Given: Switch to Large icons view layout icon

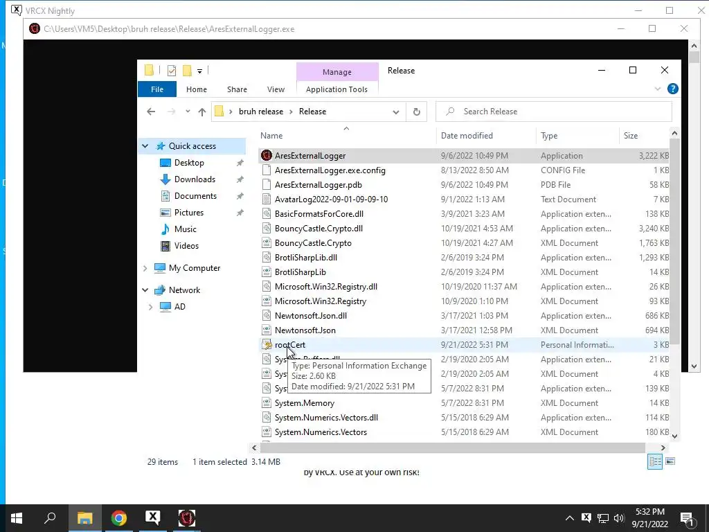Looking at the screenshot, I should pos(670,461).
